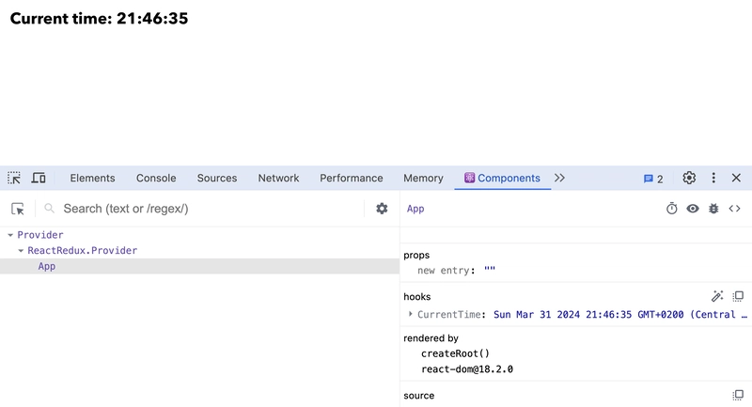Toggle parse hook names wand icon
Image resolution: width=752 pixels, height=407 pixels.
click(x=717, y=296)
